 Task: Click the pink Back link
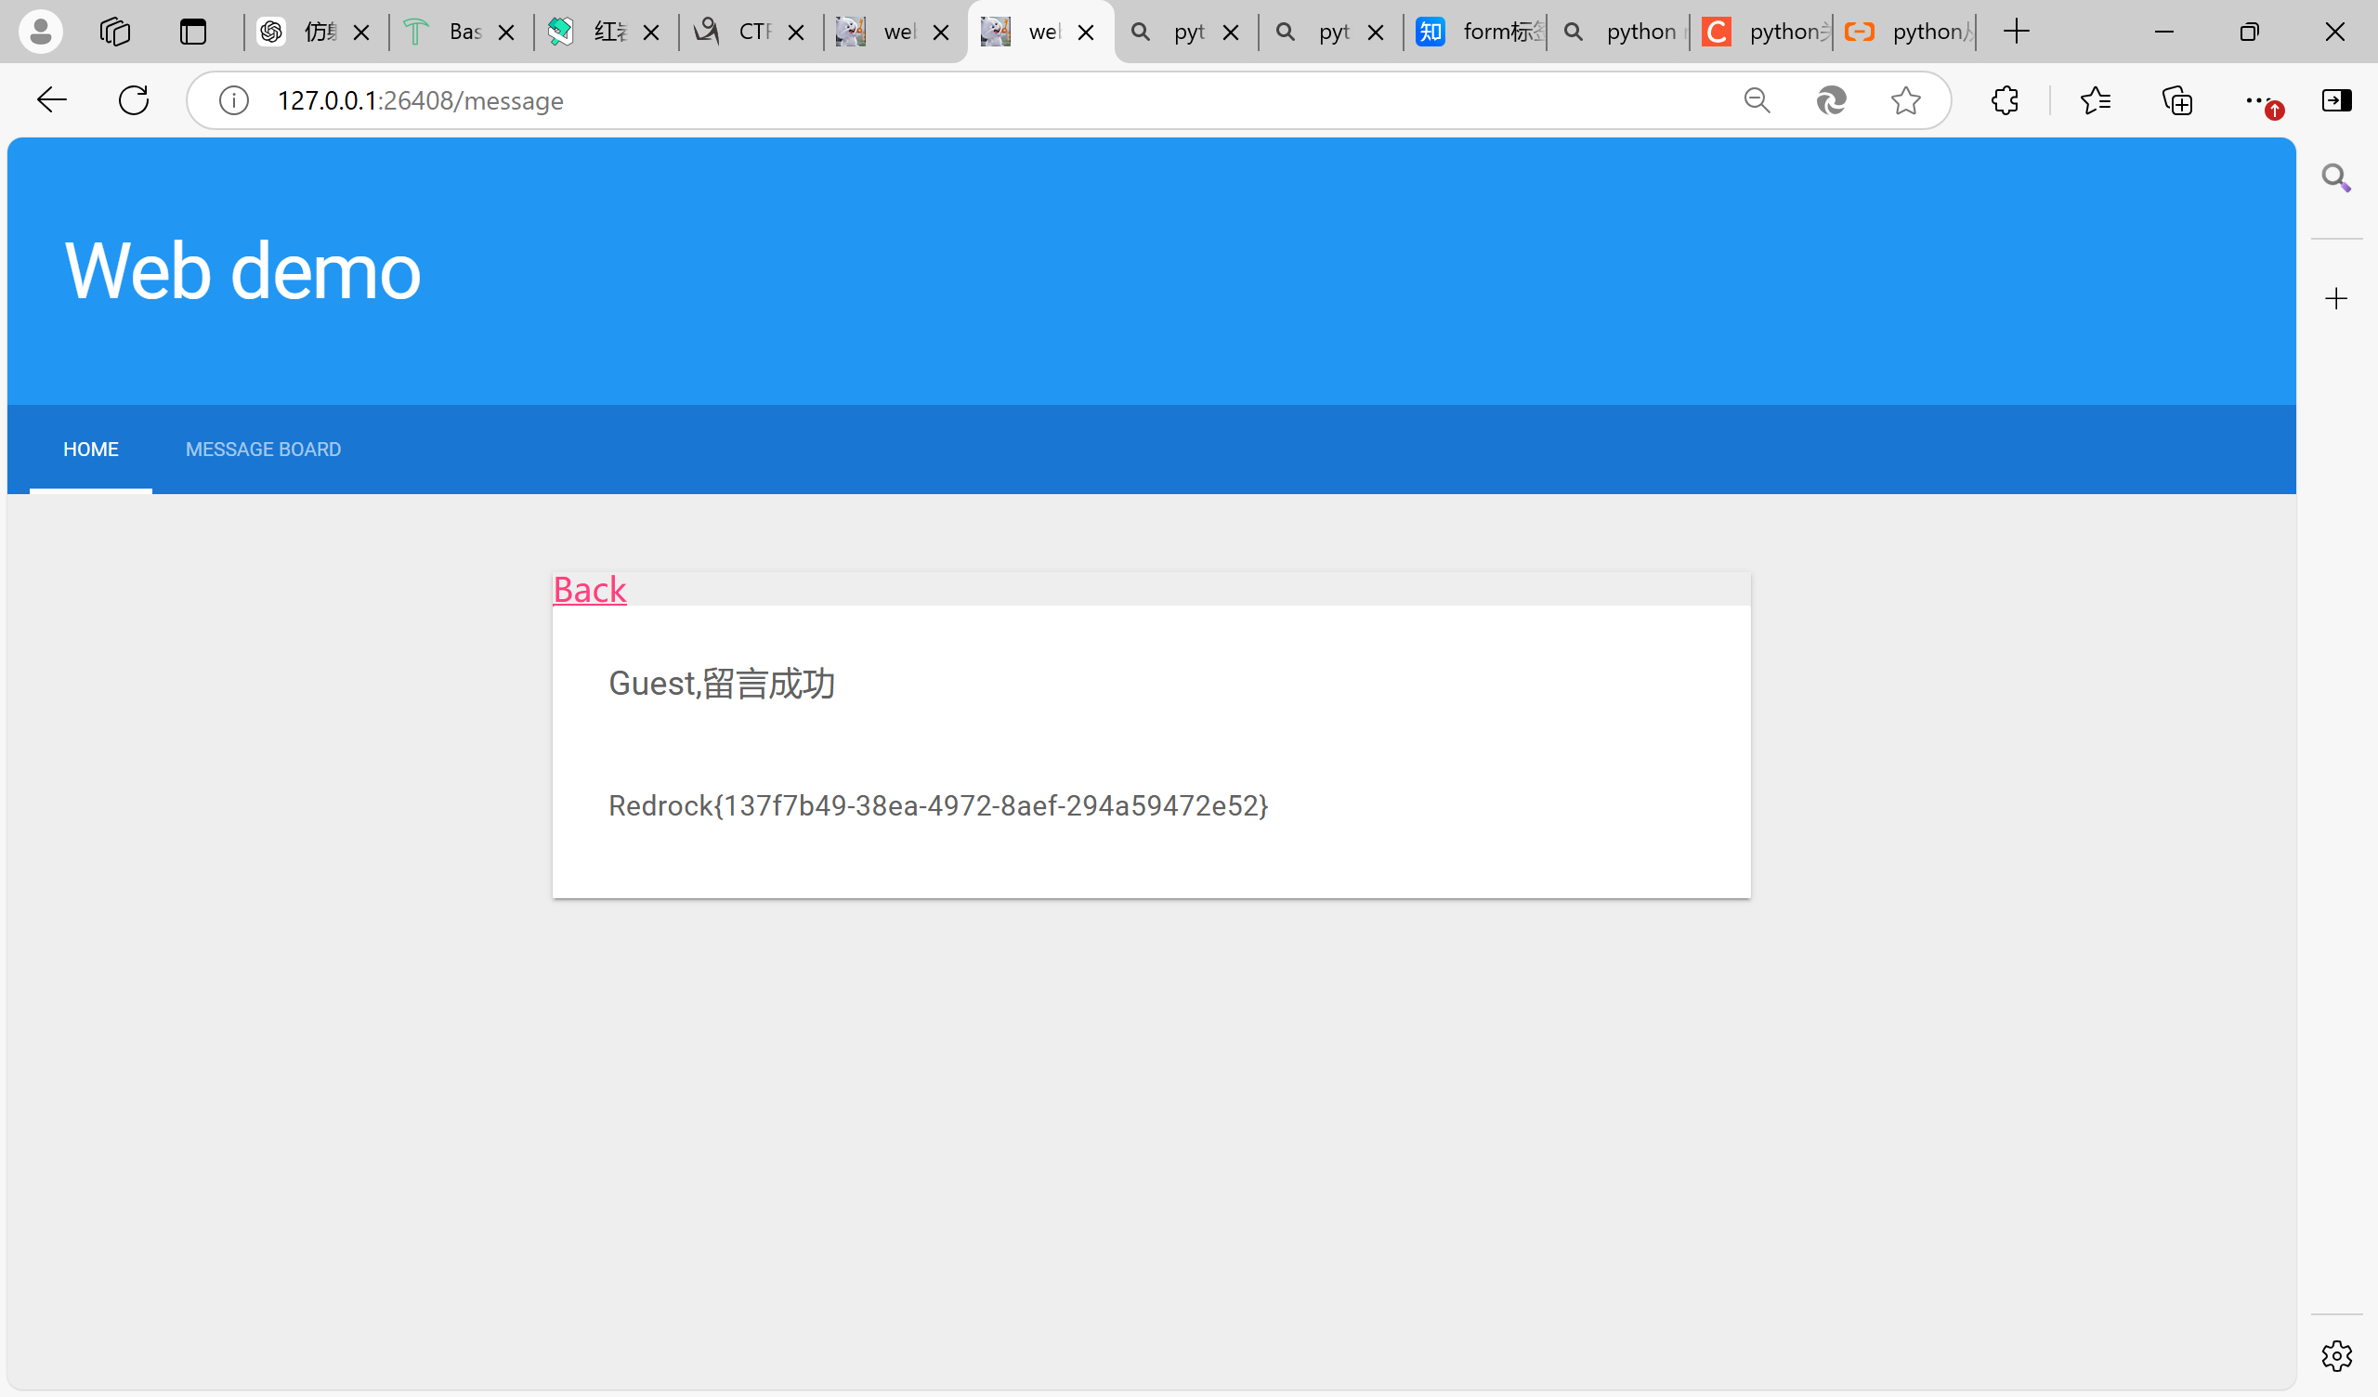tap(589, 590)
